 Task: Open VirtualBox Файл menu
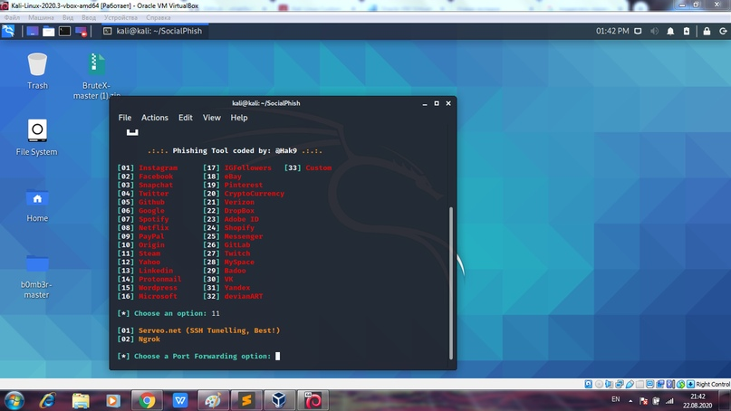12,17
